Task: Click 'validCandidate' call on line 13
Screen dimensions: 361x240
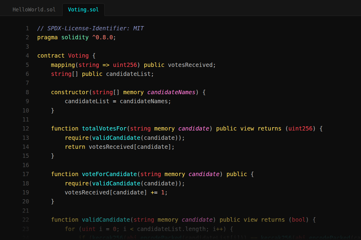Action: tap(116, 138)
